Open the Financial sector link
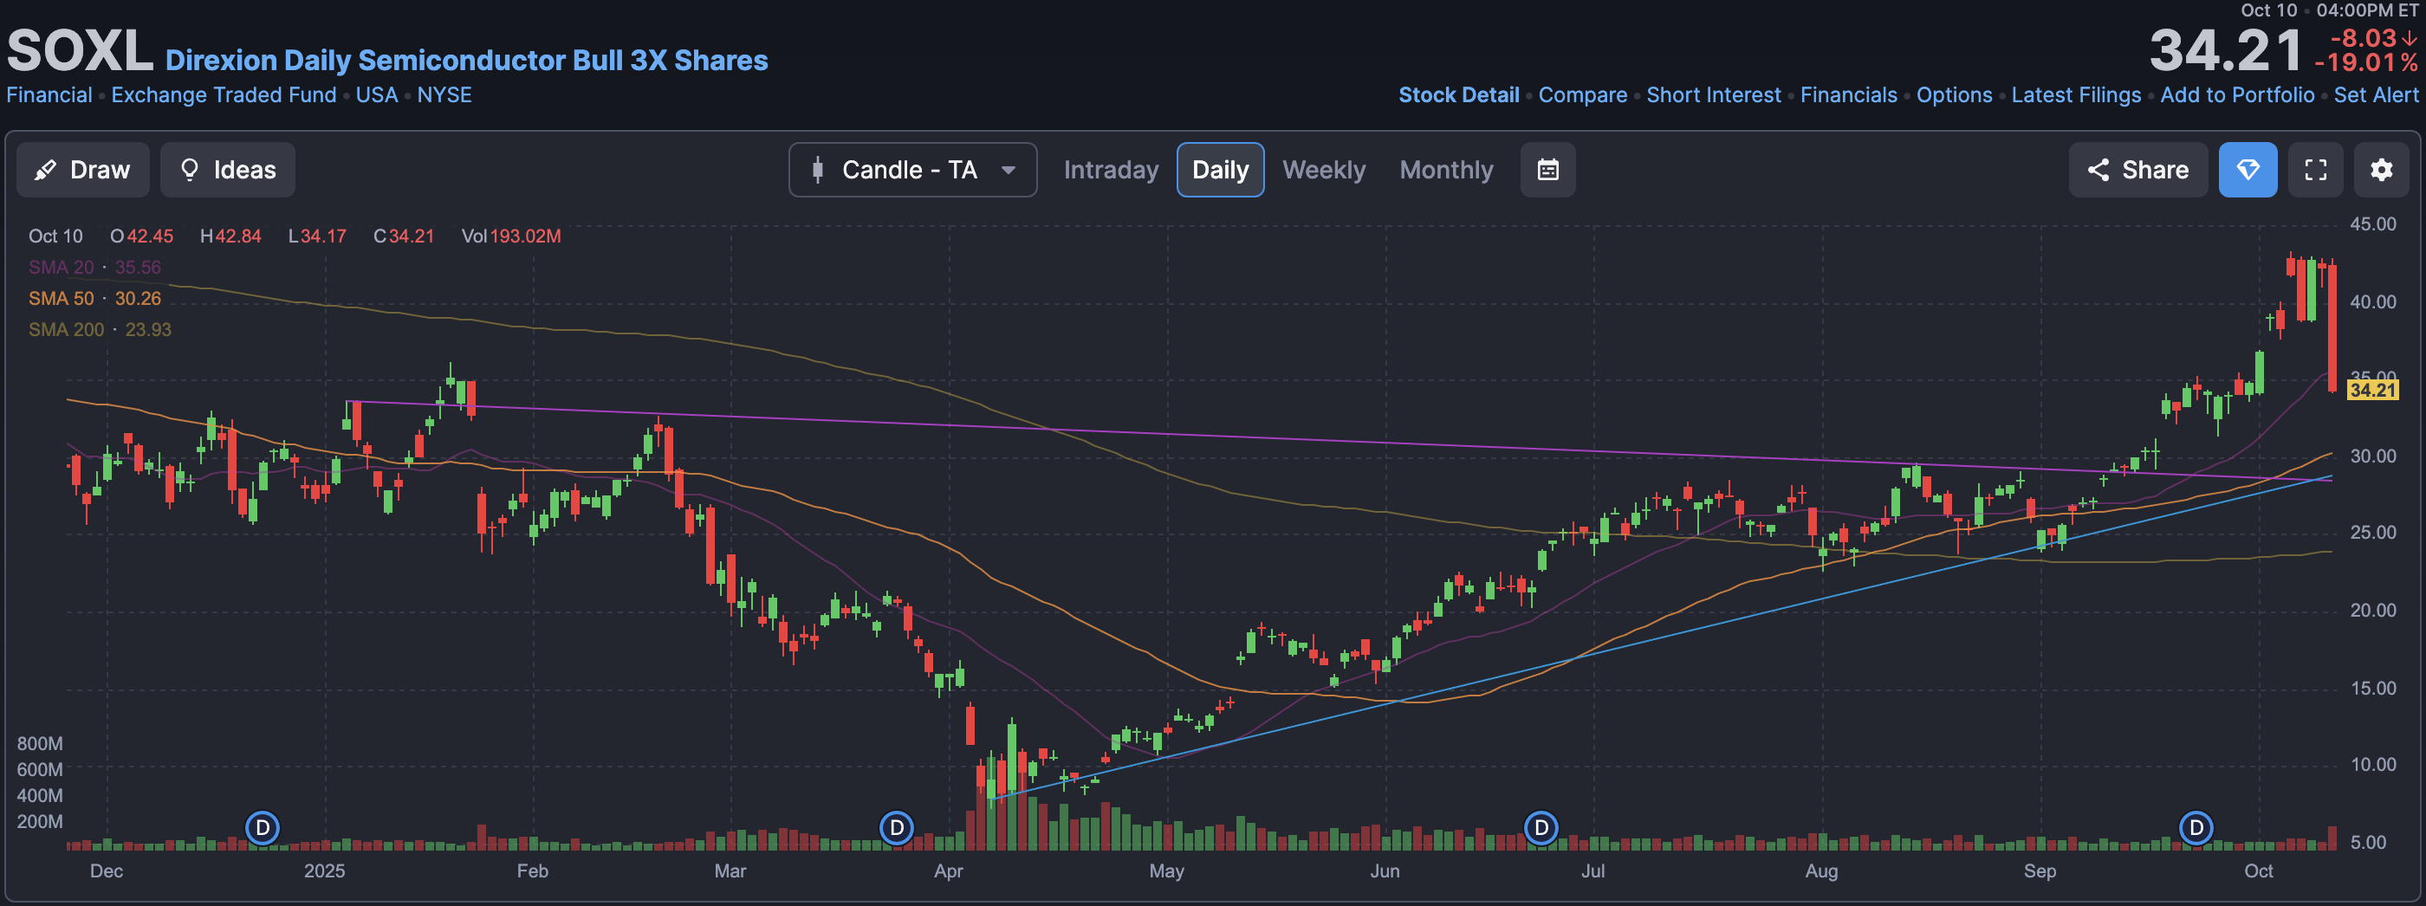 [x=49, y=95]
